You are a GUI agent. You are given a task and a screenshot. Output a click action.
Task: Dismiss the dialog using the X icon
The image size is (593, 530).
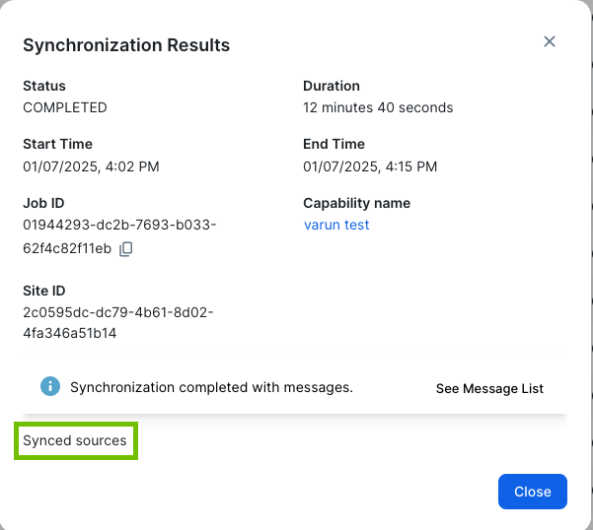point(550,41)
